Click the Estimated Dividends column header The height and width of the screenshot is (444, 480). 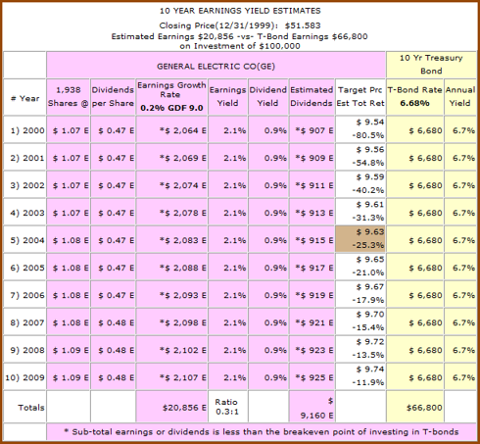pos(312,96)
